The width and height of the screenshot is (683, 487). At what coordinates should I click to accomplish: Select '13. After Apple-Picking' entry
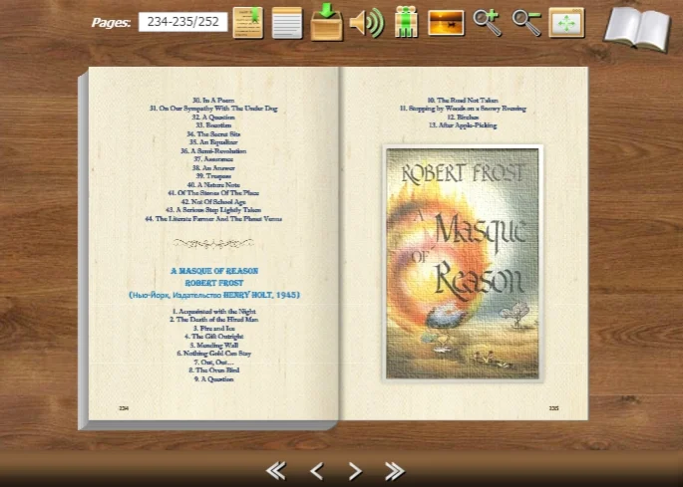click(463, 125)
